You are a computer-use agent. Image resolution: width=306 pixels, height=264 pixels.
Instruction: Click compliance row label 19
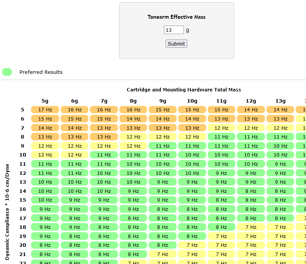coord(23,236)
